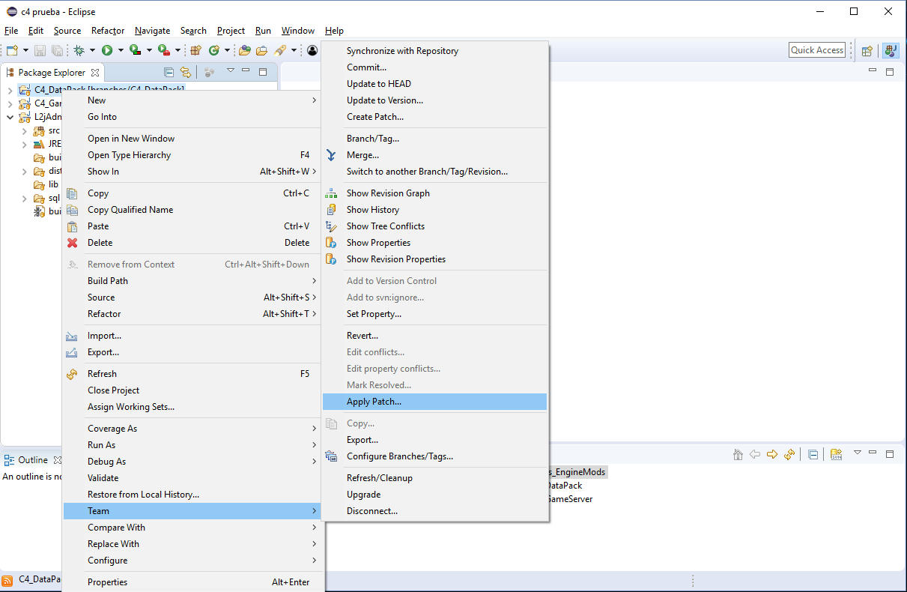Add new SVN repository location icon
This screenshot has height=592, width=907.
click(x=837, y=454)
